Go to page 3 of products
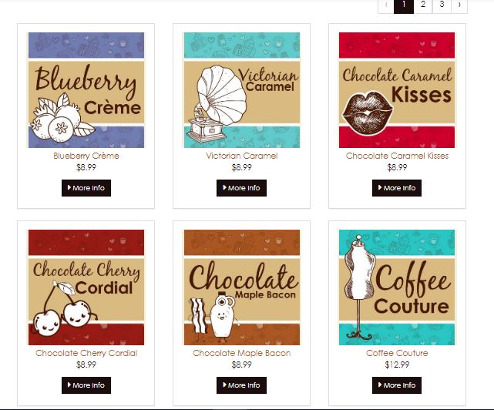 [442, 5]
